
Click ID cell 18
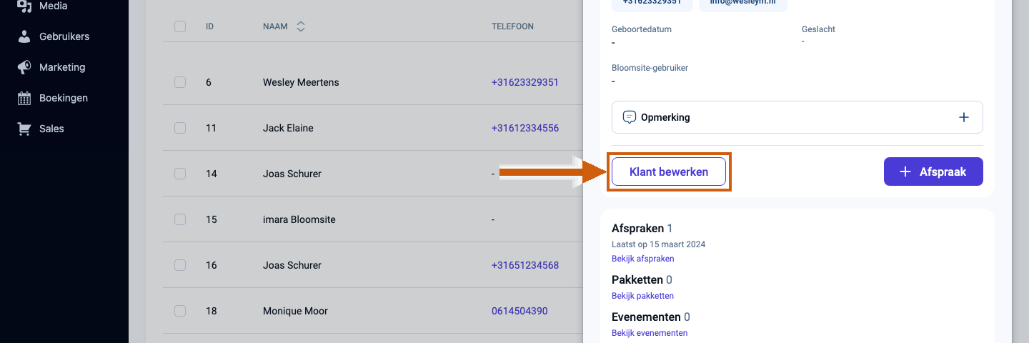click(x=212, y=311)
